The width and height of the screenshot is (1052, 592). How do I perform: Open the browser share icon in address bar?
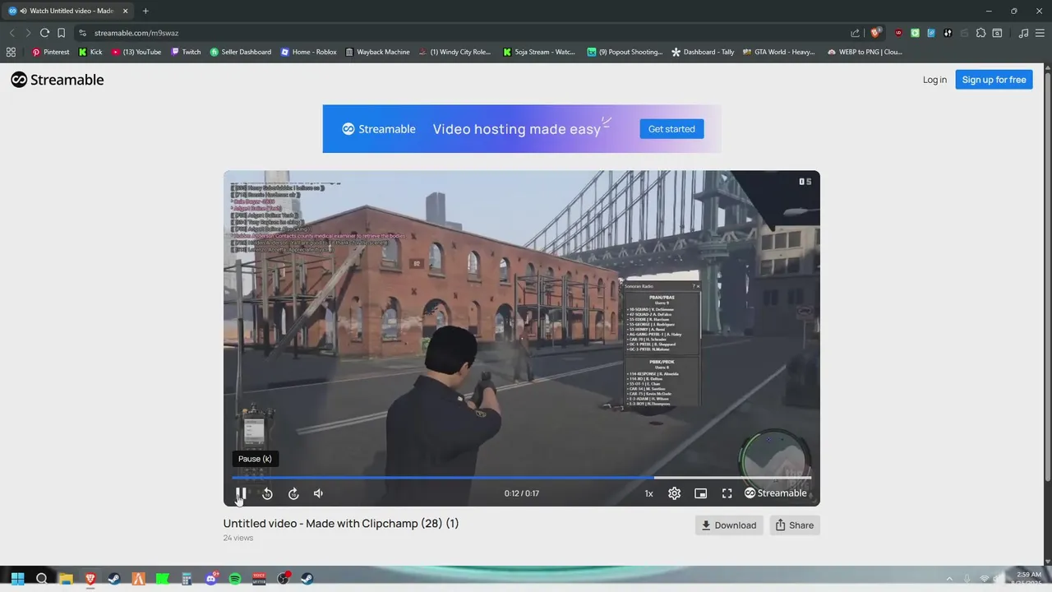point(855,33)
